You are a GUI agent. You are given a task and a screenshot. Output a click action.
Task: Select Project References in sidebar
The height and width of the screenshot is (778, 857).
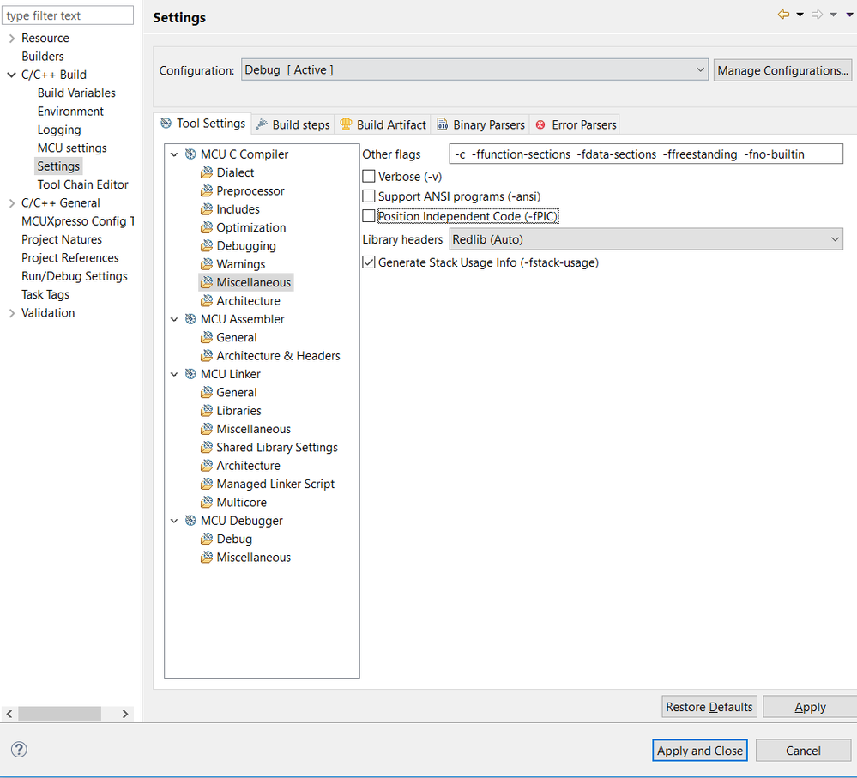pyautogui.click(x=70, y=258)
